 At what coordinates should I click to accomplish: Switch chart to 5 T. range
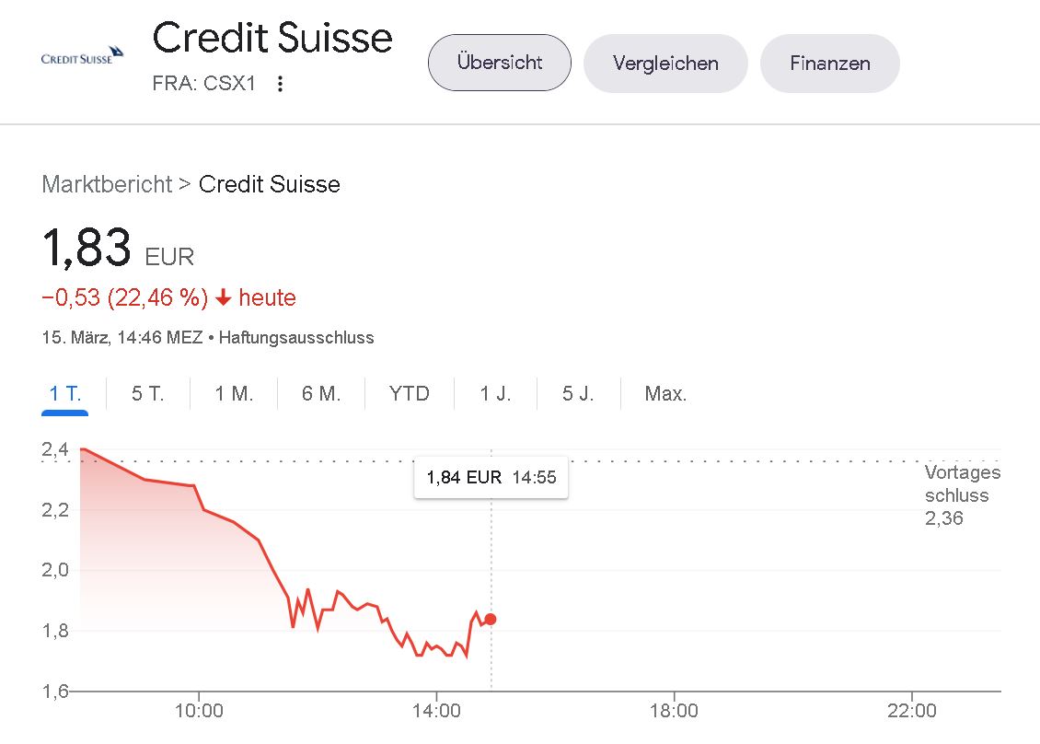[147, 393]
